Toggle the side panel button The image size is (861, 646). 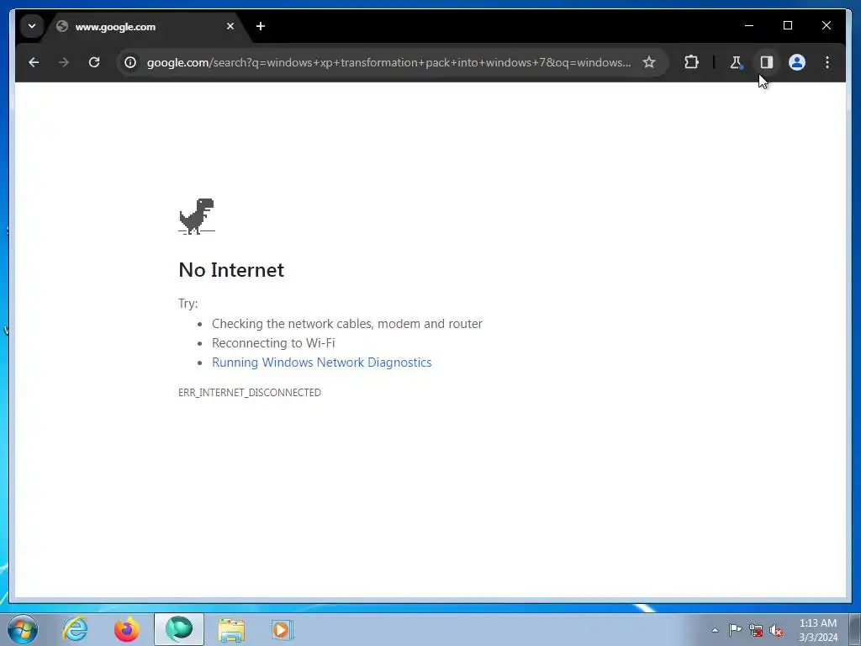point(767,62)
